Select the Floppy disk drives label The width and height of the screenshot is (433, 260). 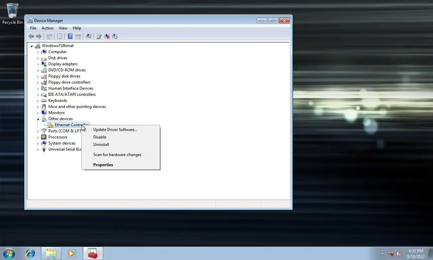[x=64, y=76]
